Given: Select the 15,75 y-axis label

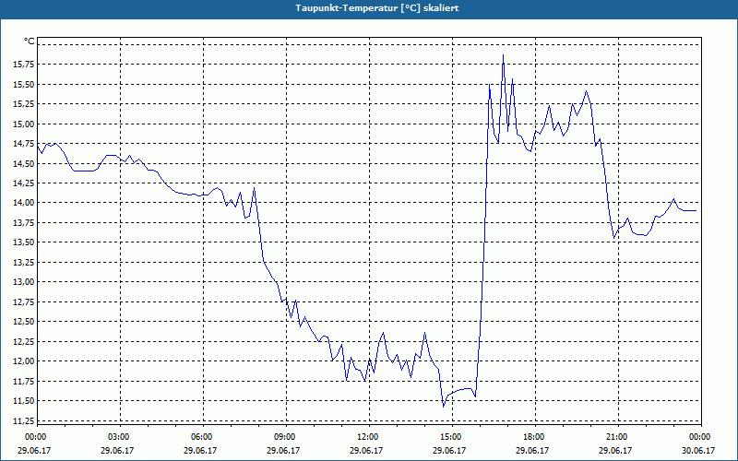Looking at the screenshot, I should 24,65.
